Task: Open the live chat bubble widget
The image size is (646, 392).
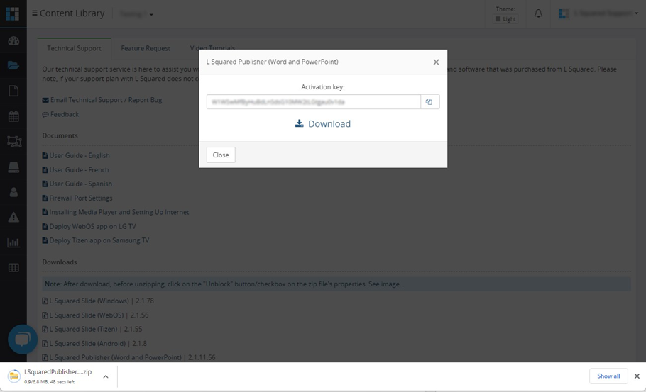Action: coord(23,340)
